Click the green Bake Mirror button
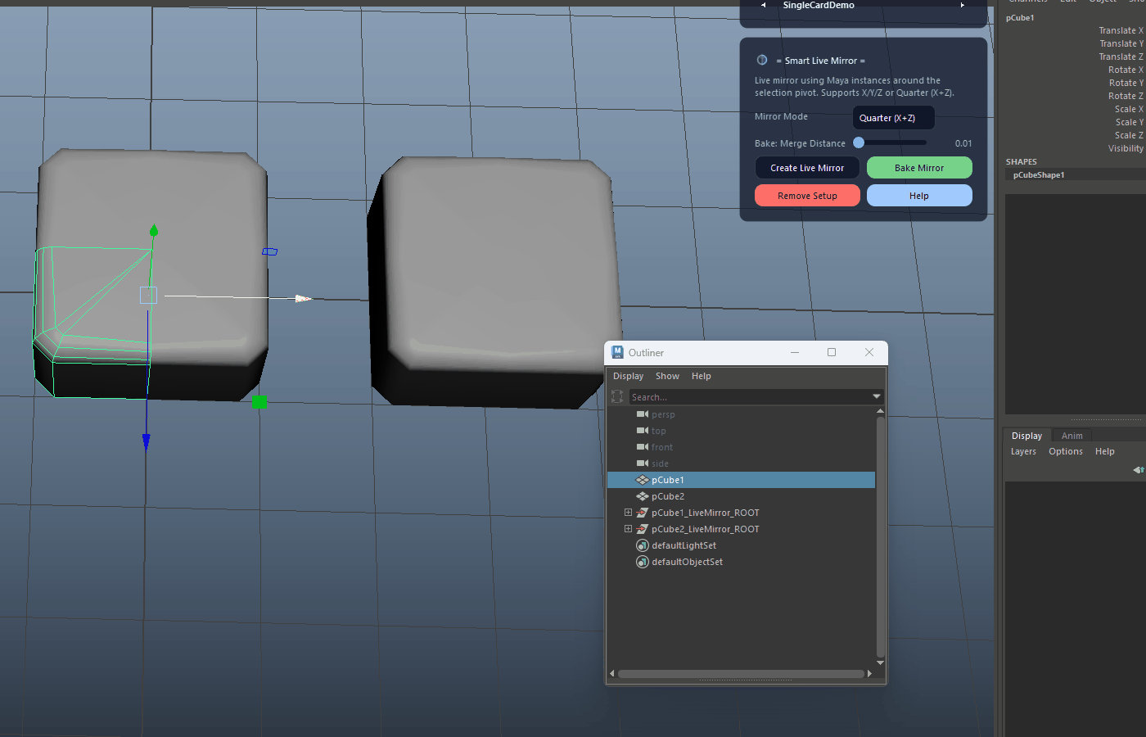The image size is (1146, 737). click(919, 168)
